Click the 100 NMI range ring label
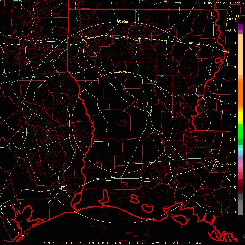245x245 pixels. [122, 22]
